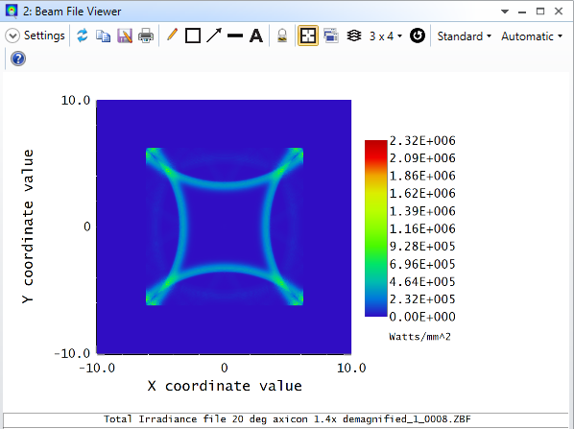Select the text annotation tool
The image size is (574, 429).
pyautogui.click(x=256, y=36)
